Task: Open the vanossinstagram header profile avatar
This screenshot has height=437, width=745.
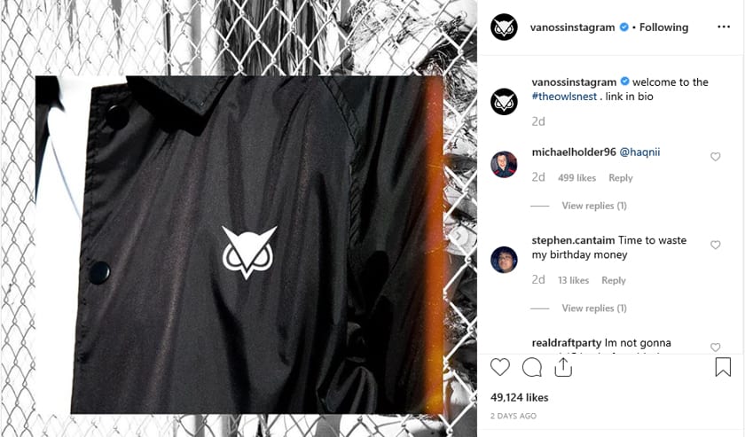Action: click(x=504, y=27)
